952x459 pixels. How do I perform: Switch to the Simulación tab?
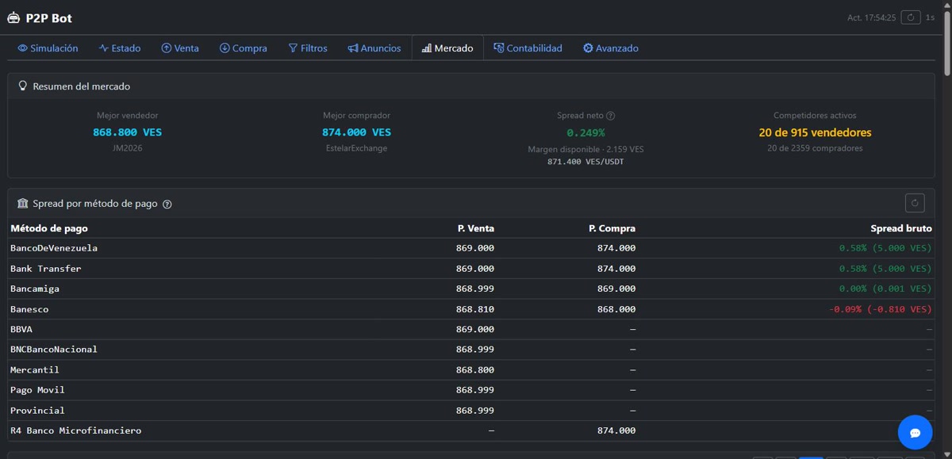point(48,48)
